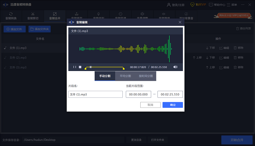Click the 添加文件夹 button
The height and width of the screenshot is (146, 255).
click(39, 29)
